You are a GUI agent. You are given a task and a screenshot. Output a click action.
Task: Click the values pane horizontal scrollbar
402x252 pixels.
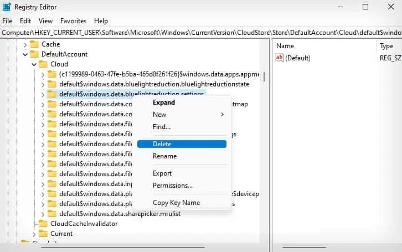click(x=305, y=248)
